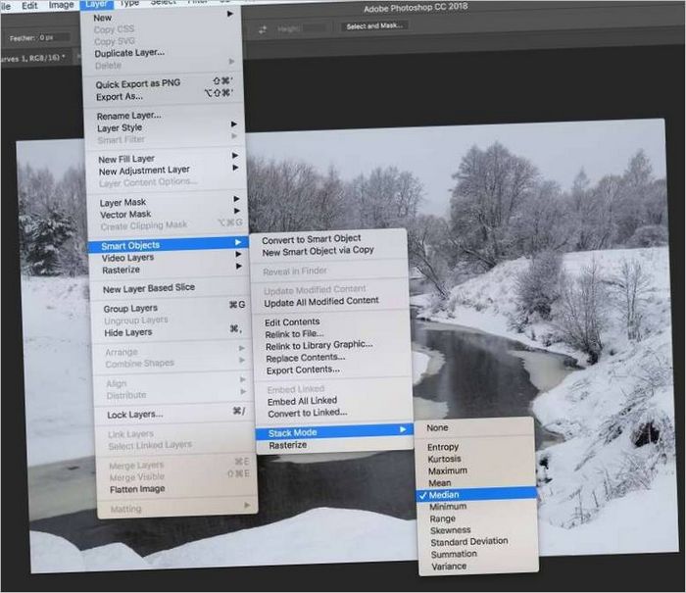Choose Flatten Image in Layer menu
The width and height of the screenshot is (686, 593).
pyautogui.click(x=175, y=489)
